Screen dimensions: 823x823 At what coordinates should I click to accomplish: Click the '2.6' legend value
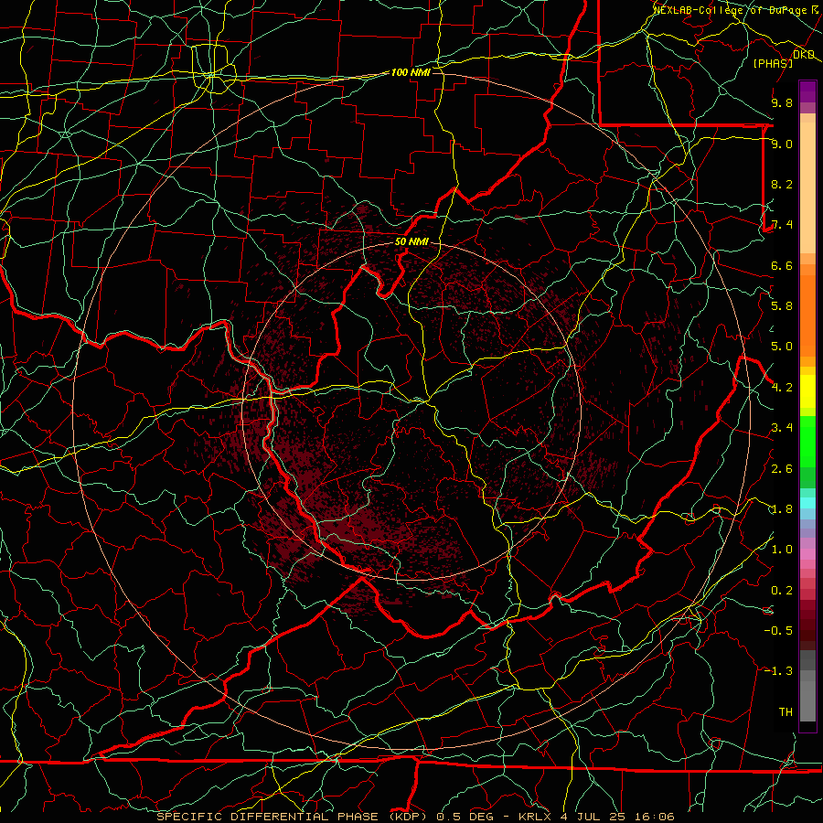pyautogui.click(x=782, y=468)
